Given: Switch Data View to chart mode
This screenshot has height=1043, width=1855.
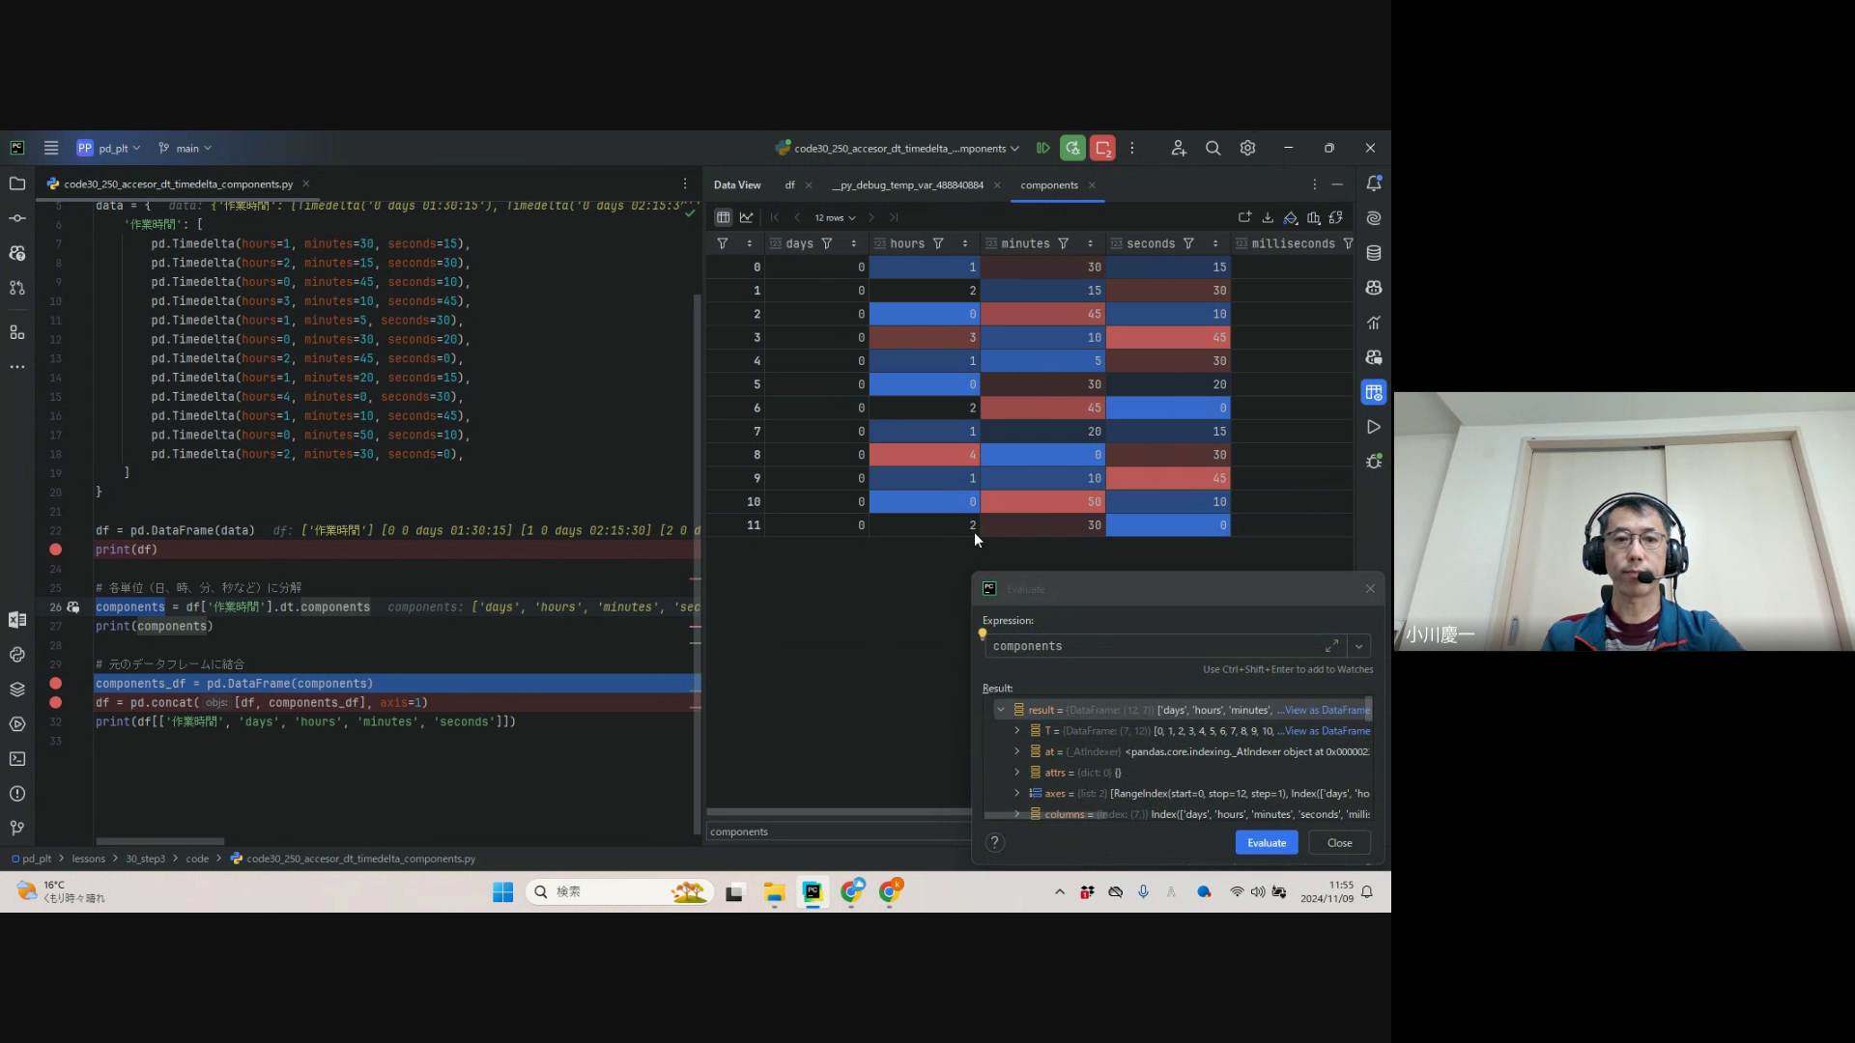Looking at the screenshot, I should (746, 217).
